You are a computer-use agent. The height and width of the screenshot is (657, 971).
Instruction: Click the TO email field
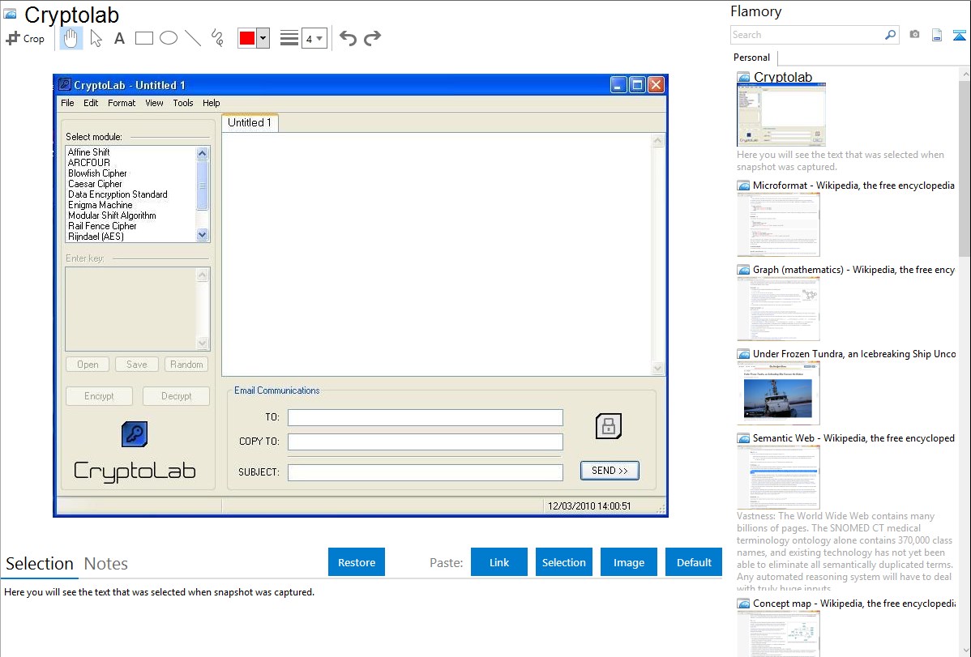426,417
